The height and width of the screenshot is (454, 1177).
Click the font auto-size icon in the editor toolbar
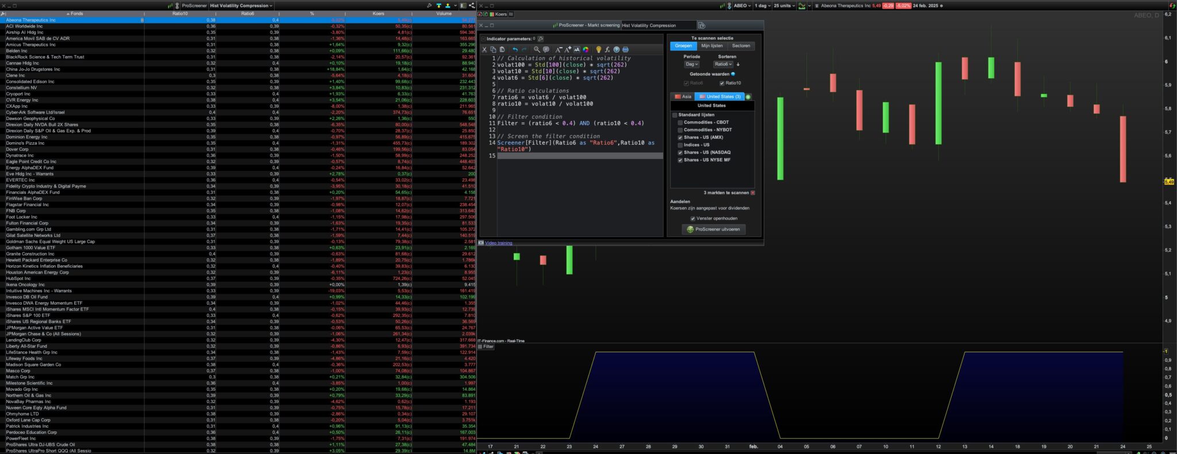577,50
